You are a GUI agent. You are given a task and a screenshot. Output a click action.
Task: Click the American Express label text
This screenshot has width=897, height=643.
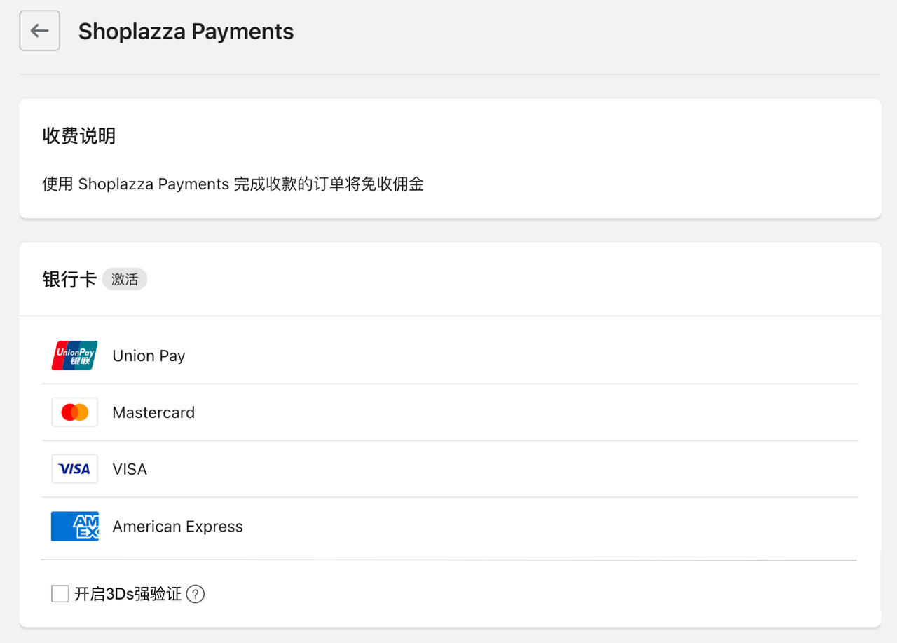pyautogui.click(x=177, y=526)
